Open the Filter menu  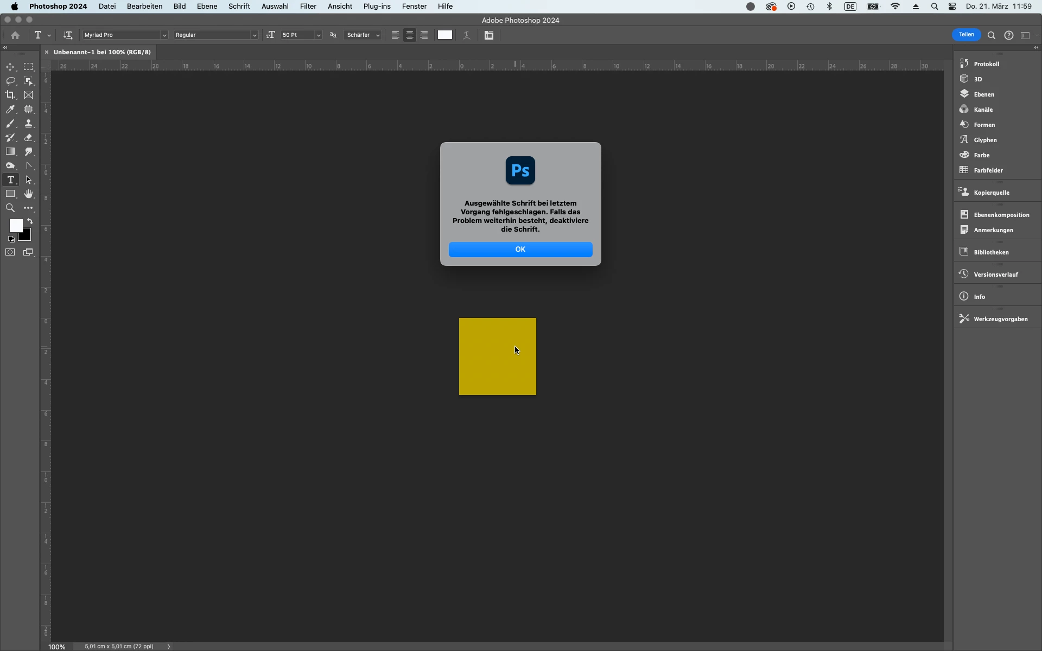click(308, 7)
